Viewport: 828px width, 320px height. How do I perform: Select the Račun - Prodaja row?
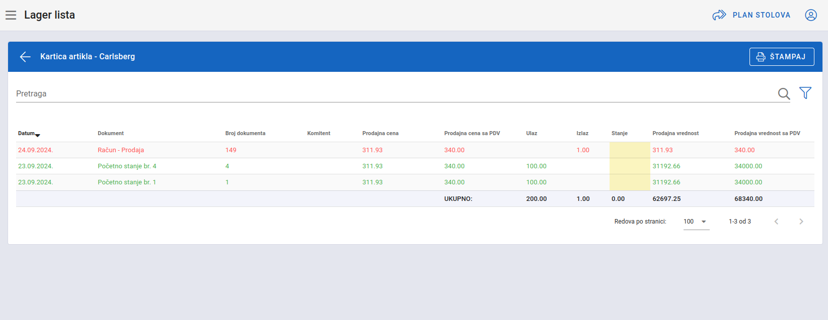pyautogui.click(x=415, y=150)
